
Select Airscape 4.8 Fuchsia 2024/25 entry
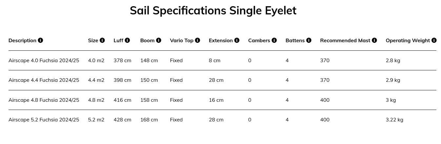44,100
